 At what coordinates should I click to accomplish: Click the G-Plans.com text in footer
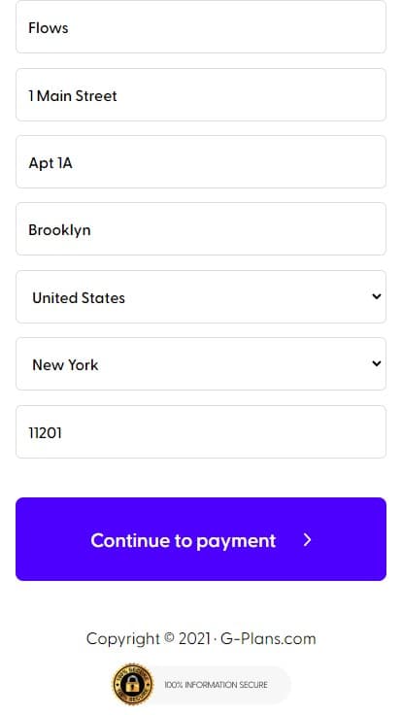[x=268, y=638]
